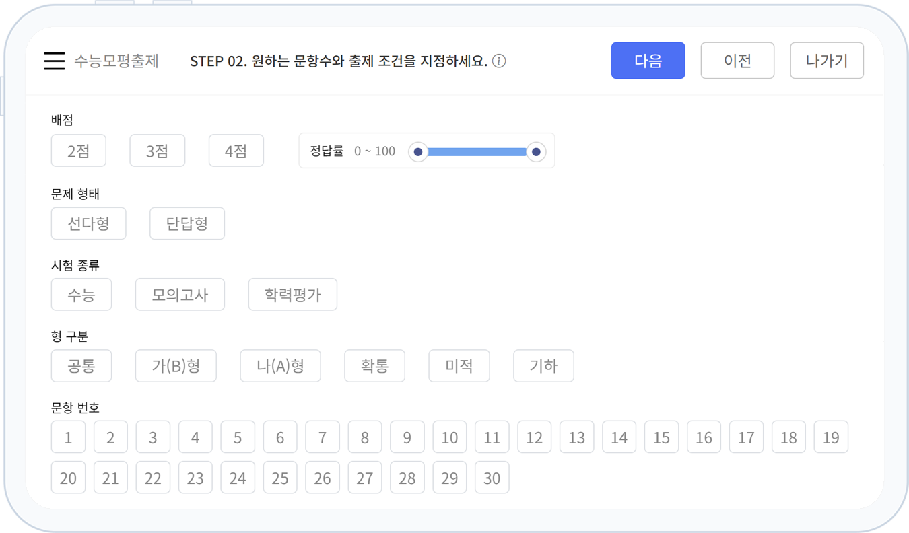Image resolution: width=909 pixels, height=533 pixels.
Task: Select question number 15
Action: [661, 437]
